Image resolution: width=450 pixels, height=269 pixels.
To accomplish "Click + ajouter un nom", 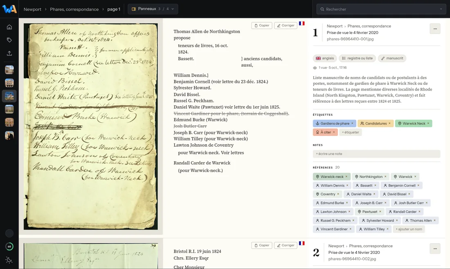I will click(409, 229).
